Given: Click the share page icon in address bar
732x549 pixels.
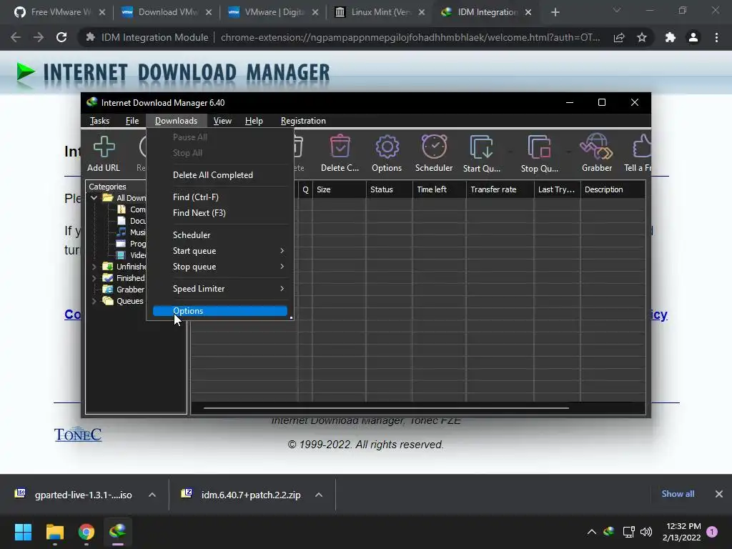Looking at the screenshot, I should click(619, 37).
